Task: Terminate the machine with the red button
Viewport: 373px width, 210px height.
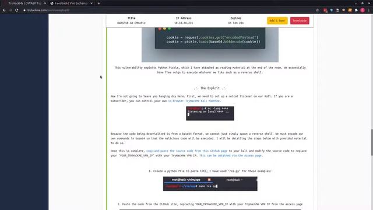Action: [x=300, y=20]
